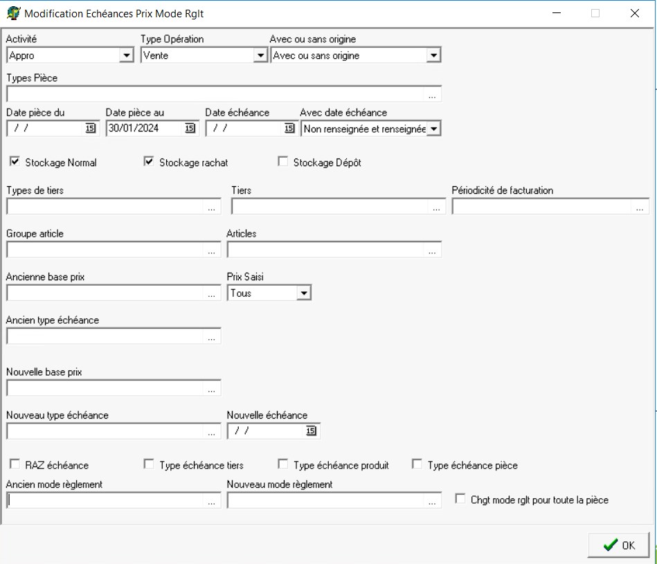Click inside the Articles text field
657x564 pixels.
(x=325, y=251)
